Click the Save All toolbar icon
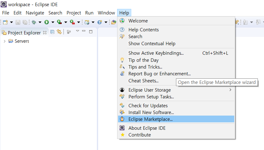The height and width of the screenshot is (150, 264). (x=25, y=22)
